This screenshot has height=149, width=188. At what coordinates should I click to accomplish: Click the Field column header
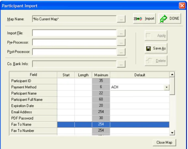(33, 75)
